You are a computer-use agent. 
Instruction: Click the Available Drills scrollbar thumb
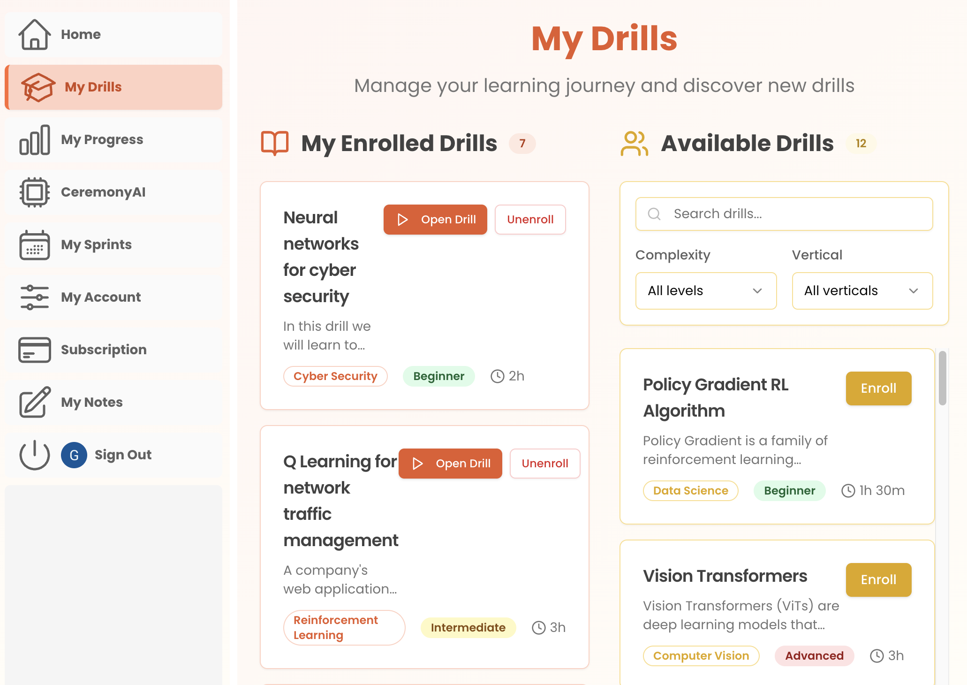click(942, 378)
